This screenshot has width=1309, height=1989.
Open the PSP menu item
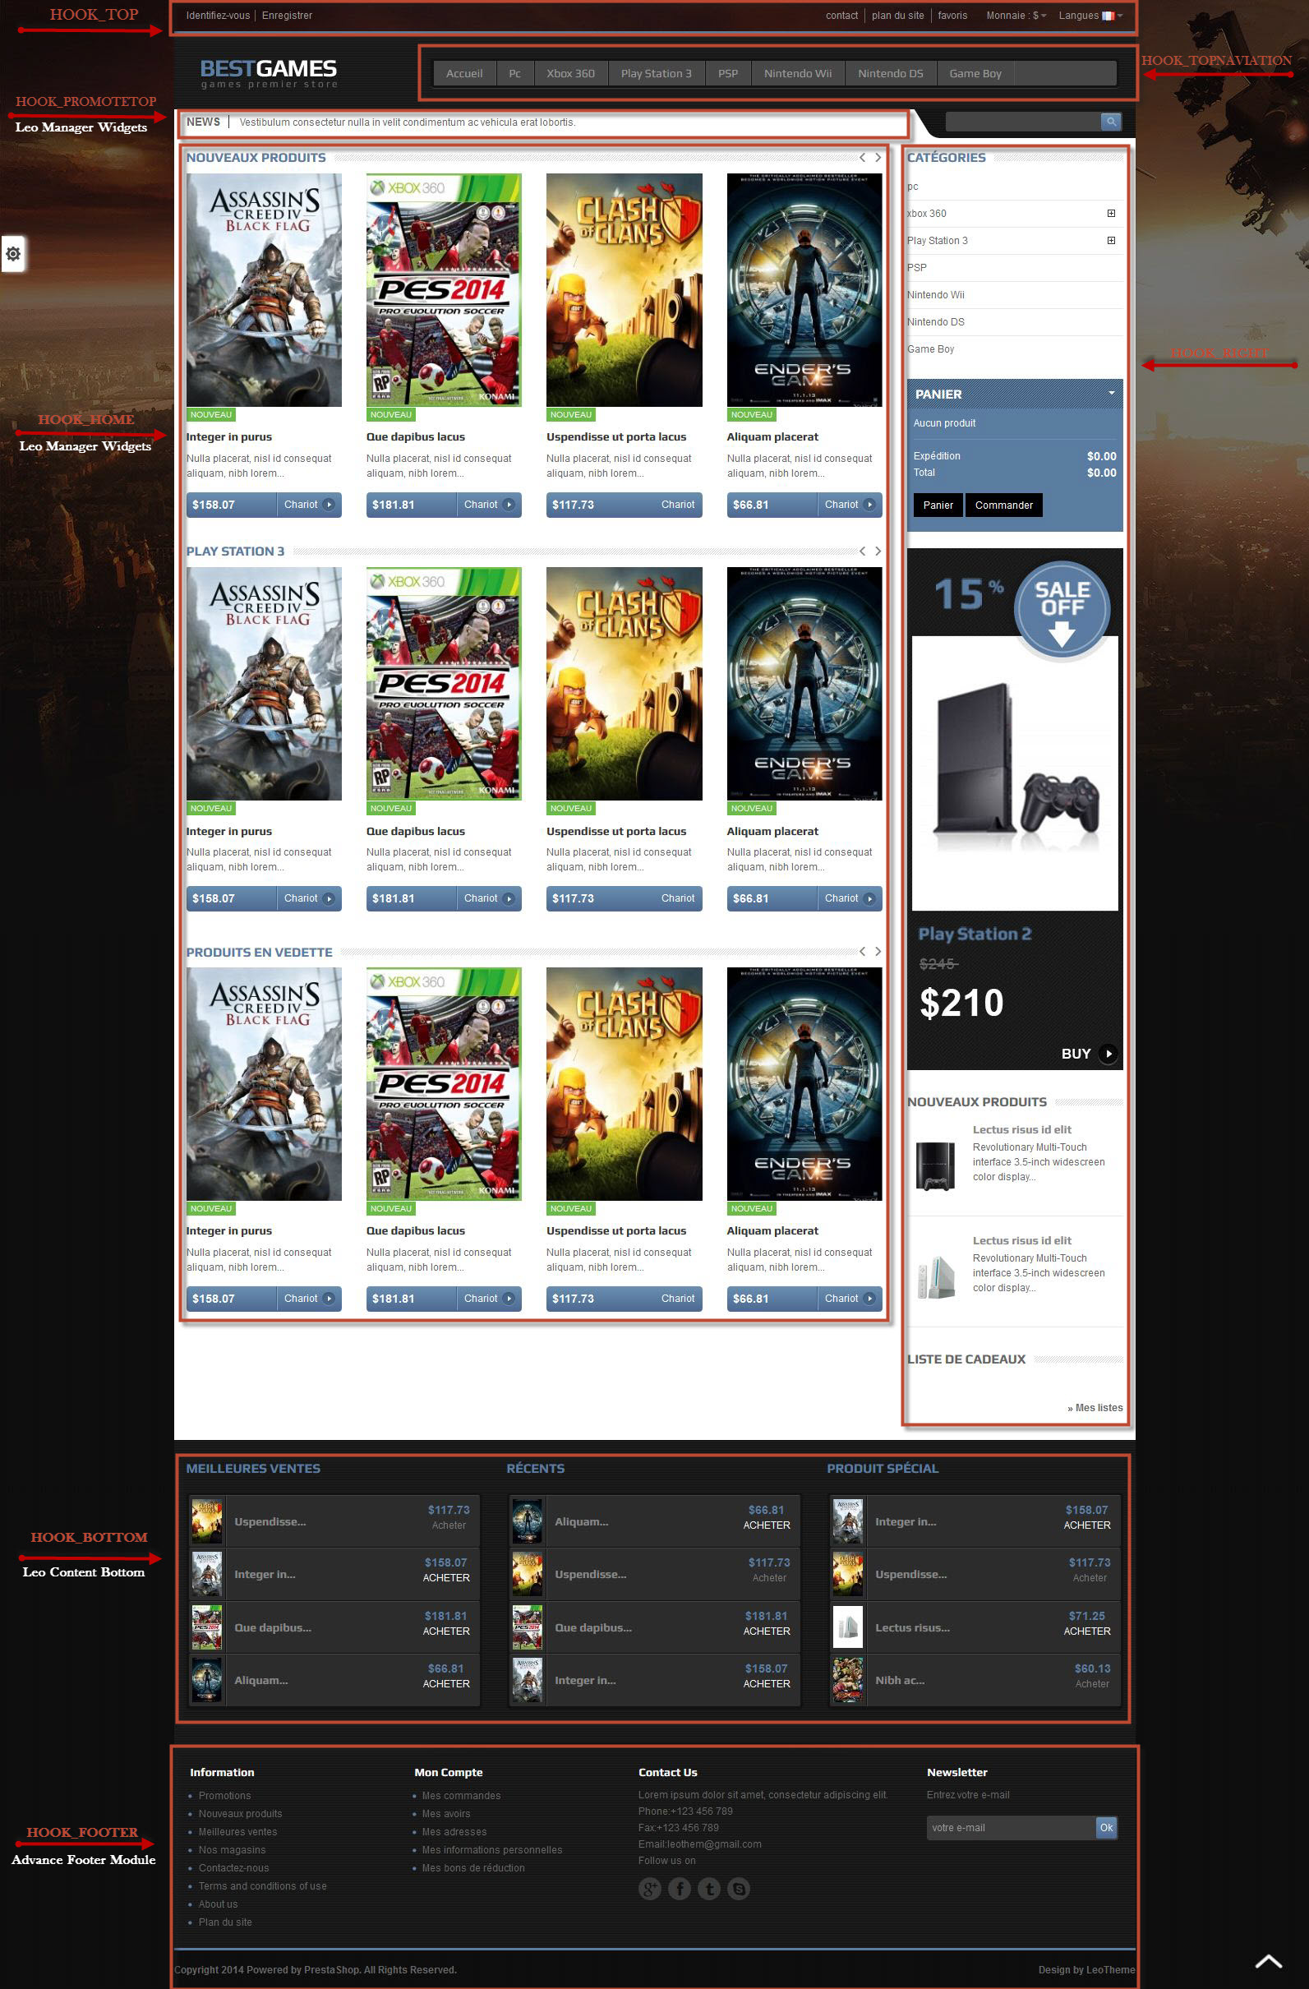(x=727, y=72)
